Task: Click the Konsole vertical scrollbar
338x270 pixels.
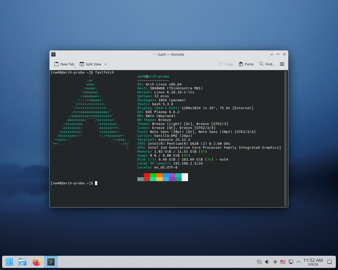Action: (x=285, y=138)
